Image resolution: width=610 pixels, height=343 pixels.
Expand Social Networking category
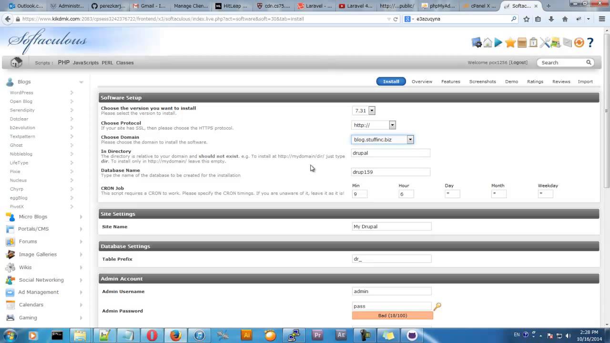click(81, 280)
